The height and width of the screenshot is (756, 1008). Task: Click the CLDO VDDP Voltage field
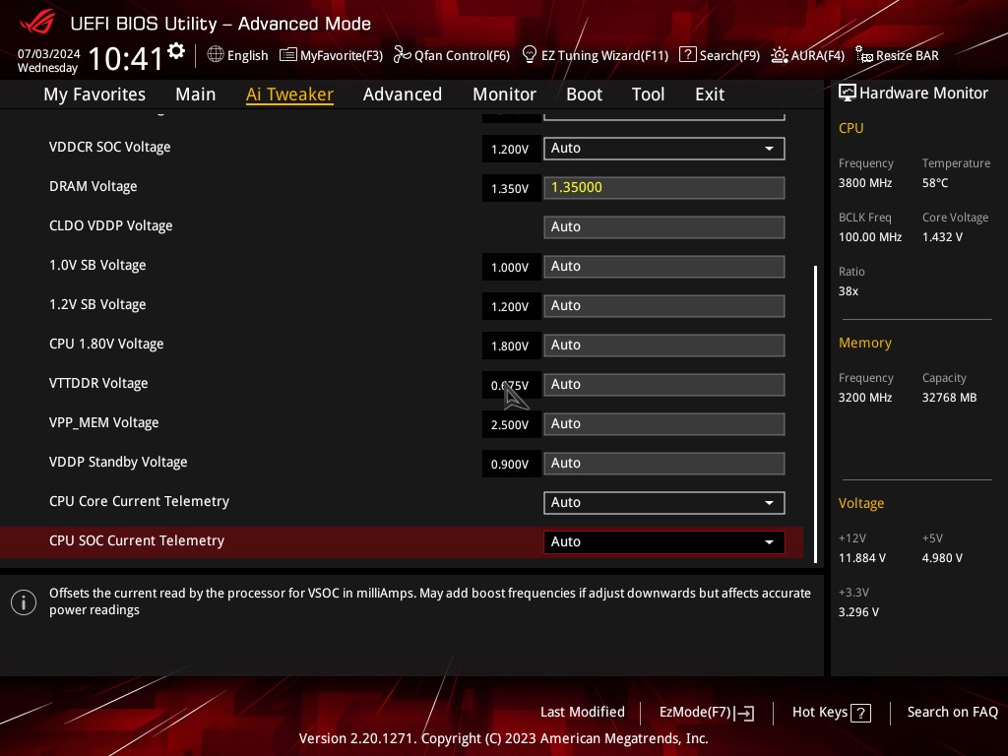(664, 227)
